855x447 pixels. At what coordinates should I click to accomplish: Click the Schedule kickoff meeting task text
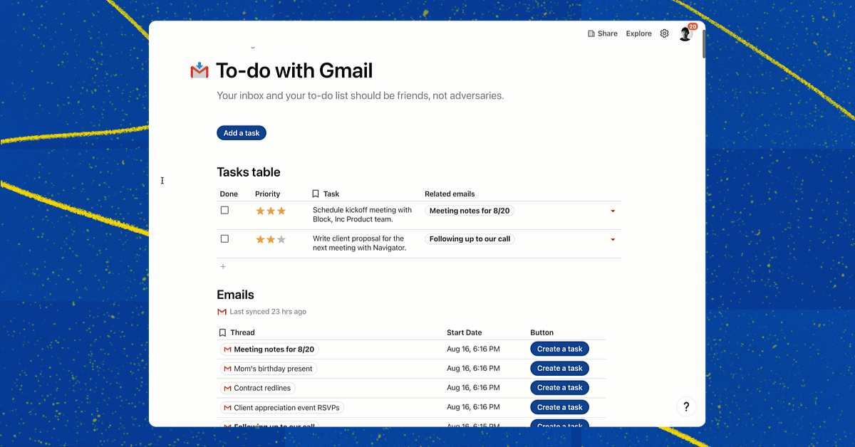click(x=363, y=215)
